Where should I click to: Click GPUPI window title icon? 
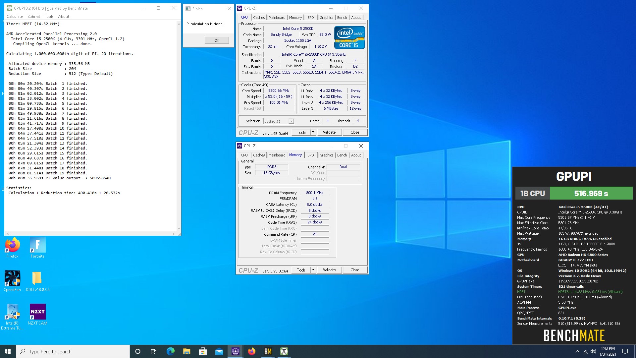click(10, 8)
